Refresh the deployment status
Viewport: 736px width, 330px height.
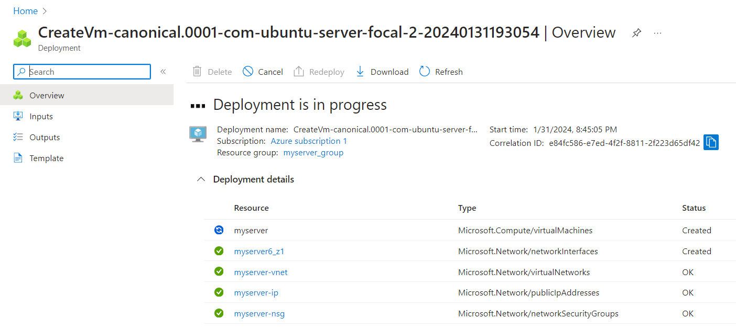coord(441,72)
